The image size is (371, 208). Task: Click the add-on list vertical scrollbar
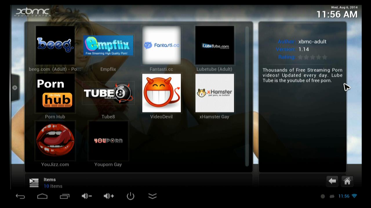coord(247,96)
